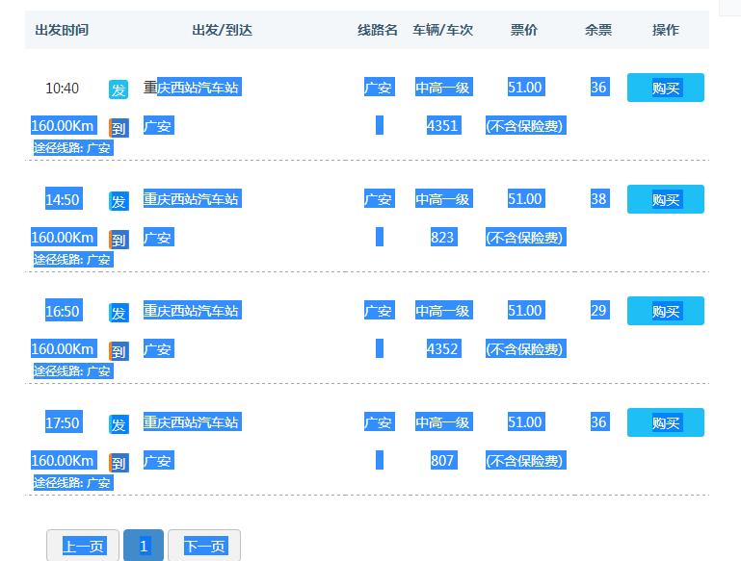This screenshot has width=741, height=561.
Task: Click the 发 departure icon for 17:50 bus
Action: point(119,424)
